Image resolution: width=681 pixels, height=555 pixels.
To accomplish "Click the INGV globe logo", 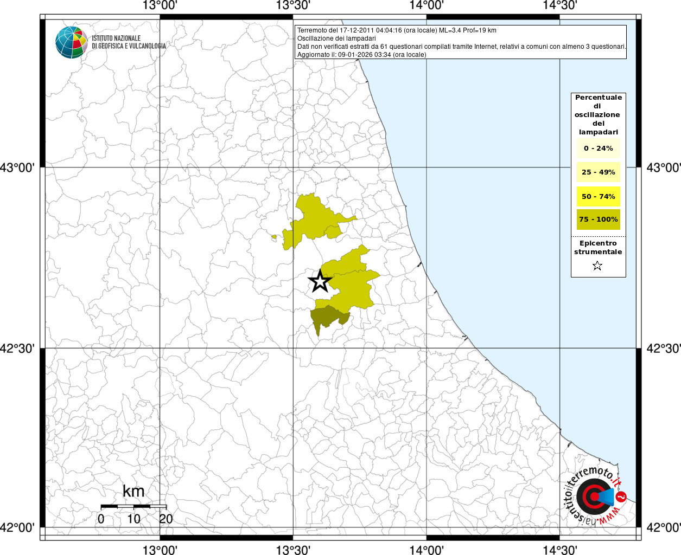I will point(71,42).
